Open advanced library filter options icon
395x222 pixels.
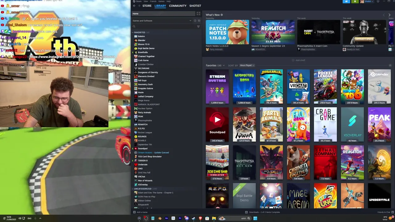198,27
